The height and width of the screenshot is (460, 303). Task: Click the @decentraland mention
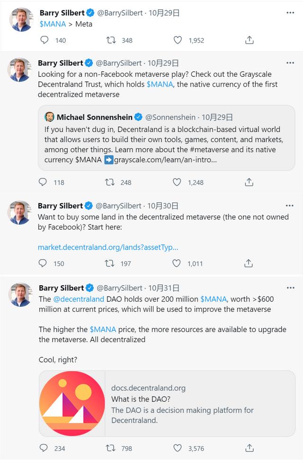79,299
